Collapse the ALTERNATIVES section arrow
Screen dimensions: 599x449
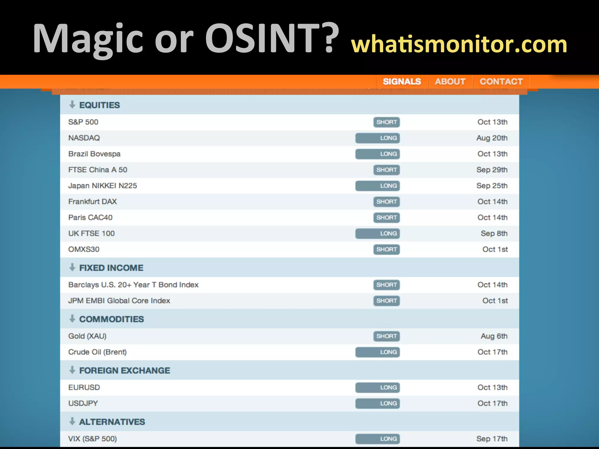(72, 421)
